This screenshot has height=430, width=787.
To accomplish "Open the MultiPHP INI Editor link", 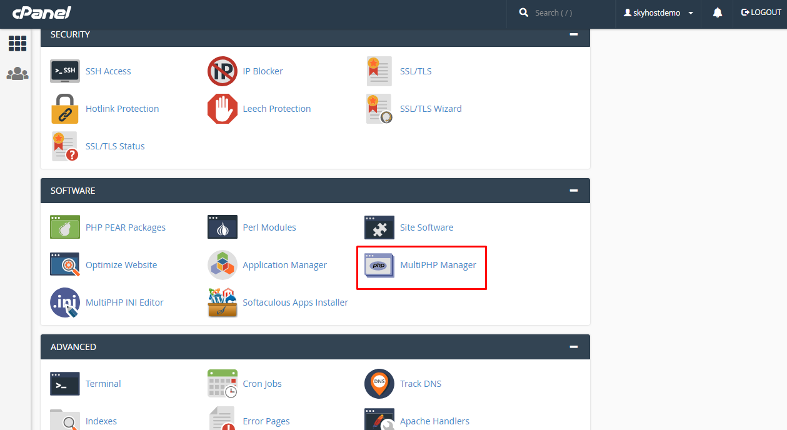I will [x=124, y=302].
